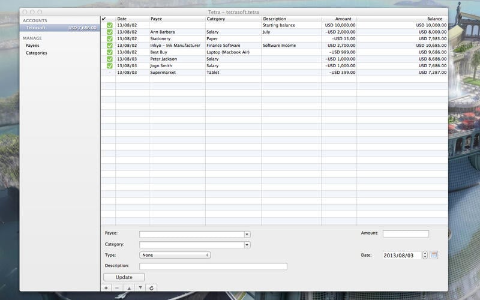Select the Jogn Smith payee cell
Image resolution: width=480 pixels, height=300 pixels.
click(x=177, y=66)
